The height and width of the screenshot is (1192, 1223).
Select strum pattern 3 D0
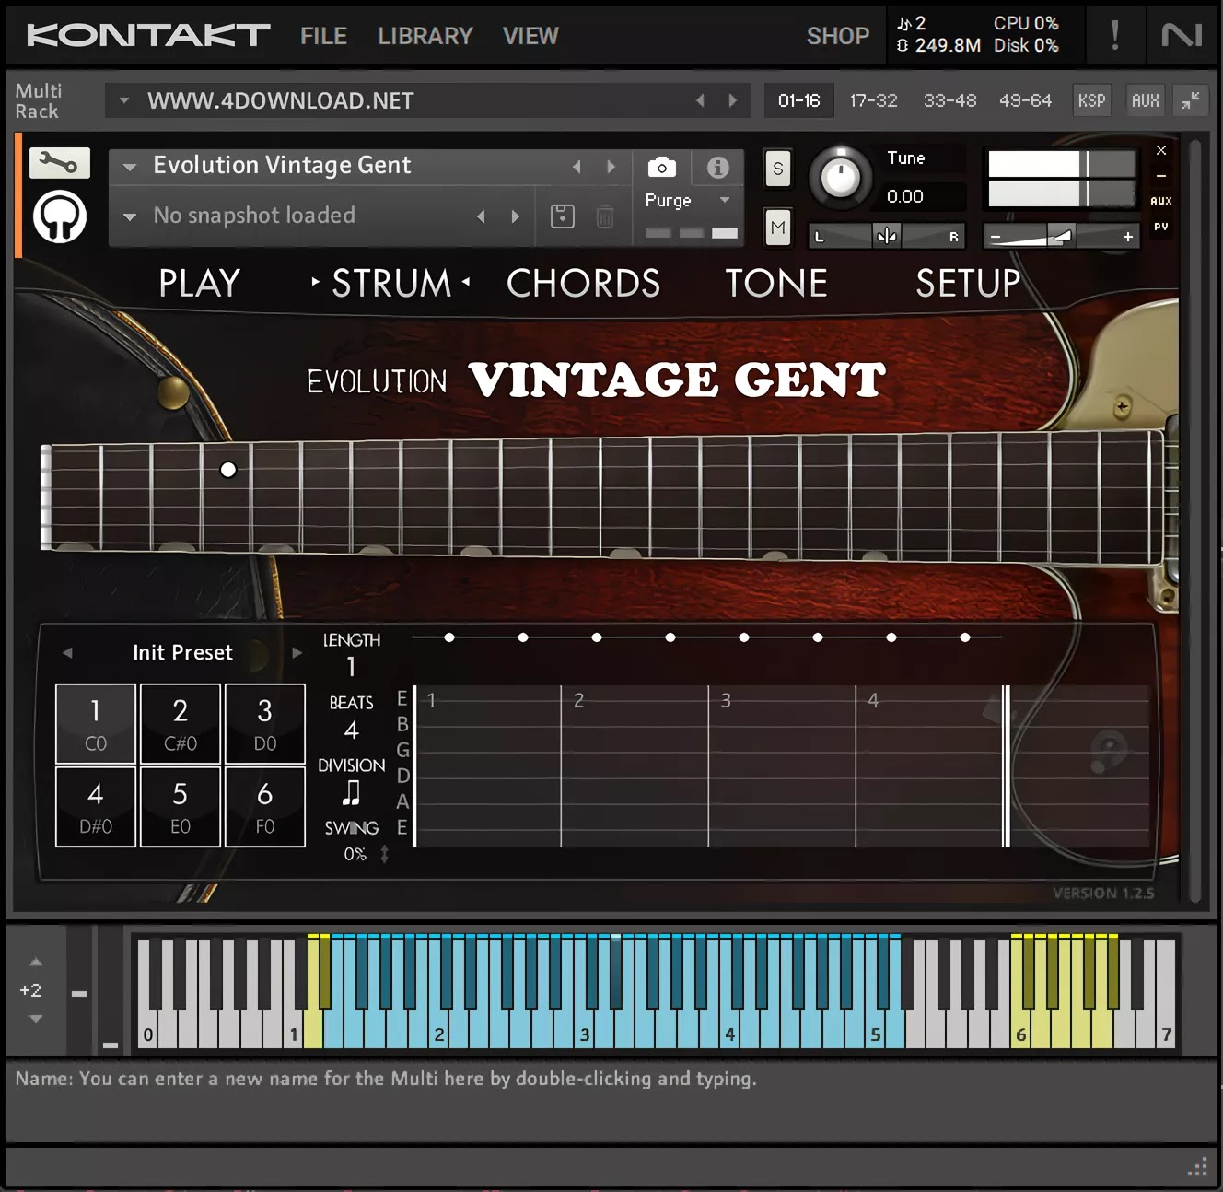click(x=265, y=724)
